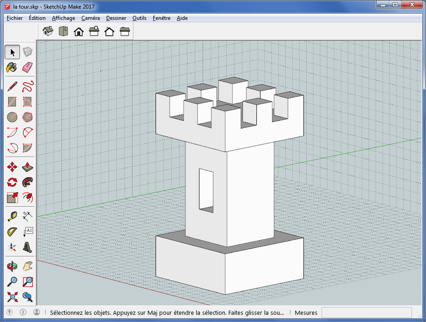Screen dimensions: 426x322
Task: Switch to Iso view house icon
Action: pyautogui.click(x=48, y=31)
